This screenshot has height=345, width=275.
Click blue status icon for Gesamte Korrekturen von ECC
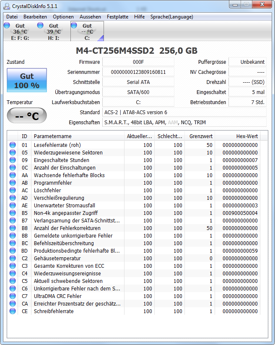13,266
